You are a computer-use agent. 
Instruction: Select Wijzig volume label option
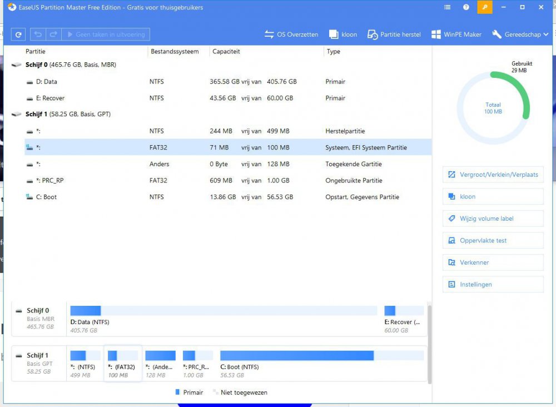click(x=493, y=219)
